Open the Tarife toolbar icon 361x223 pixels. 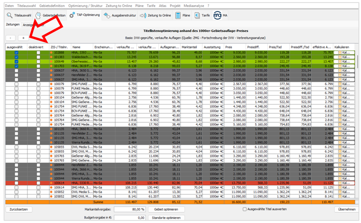[197, 15]
